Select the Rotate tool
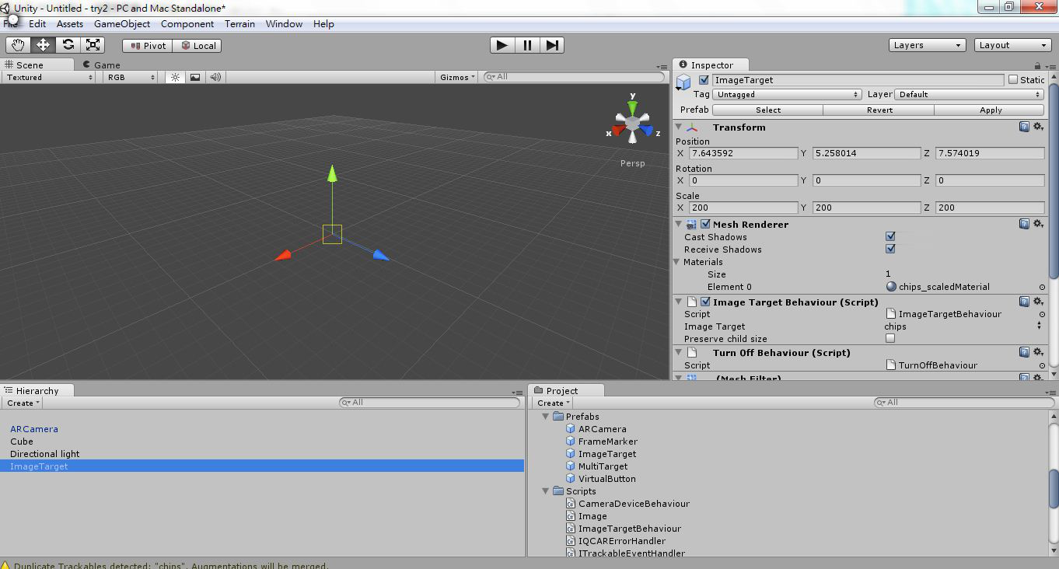The width and height of the screenshot is (1059, 569). pyautogui.click(x=68, y=45)
